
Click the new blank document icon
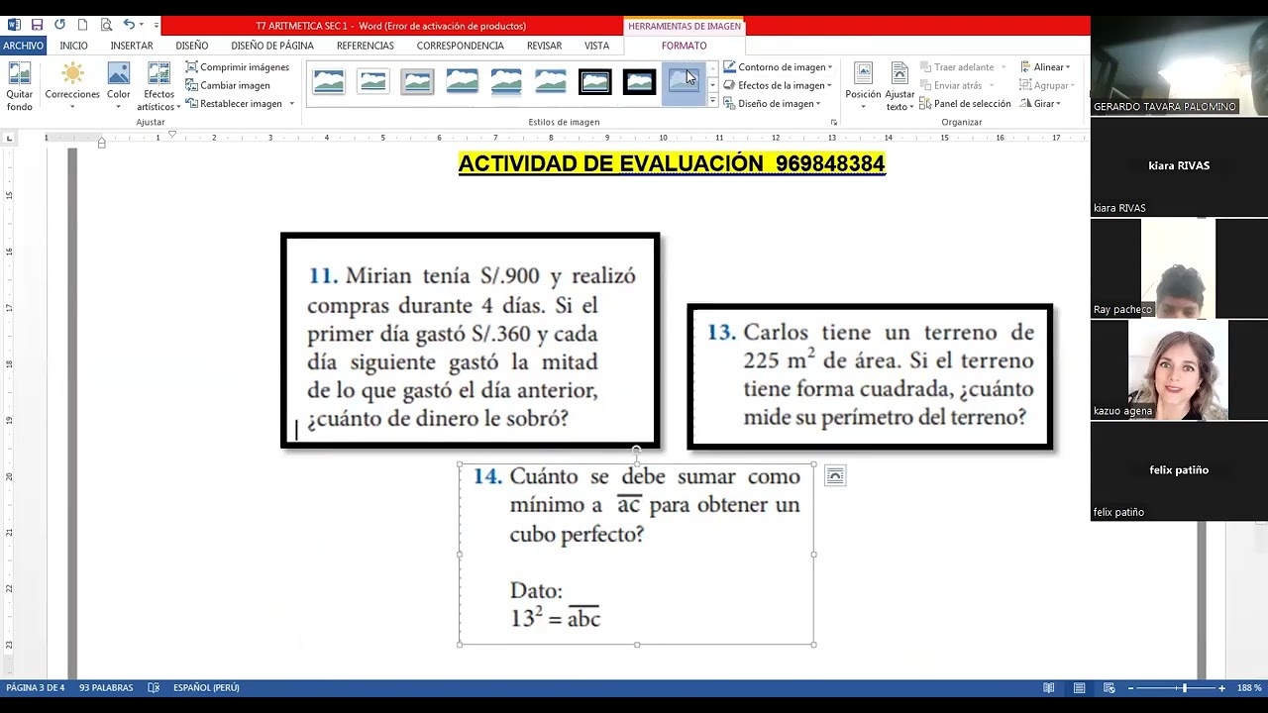[82, 25]
